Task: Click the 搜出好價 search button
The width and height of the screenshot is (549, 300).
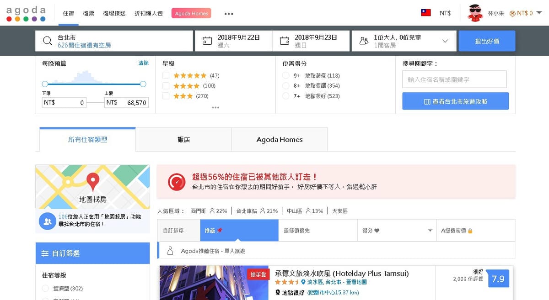Action: [487, 41]
